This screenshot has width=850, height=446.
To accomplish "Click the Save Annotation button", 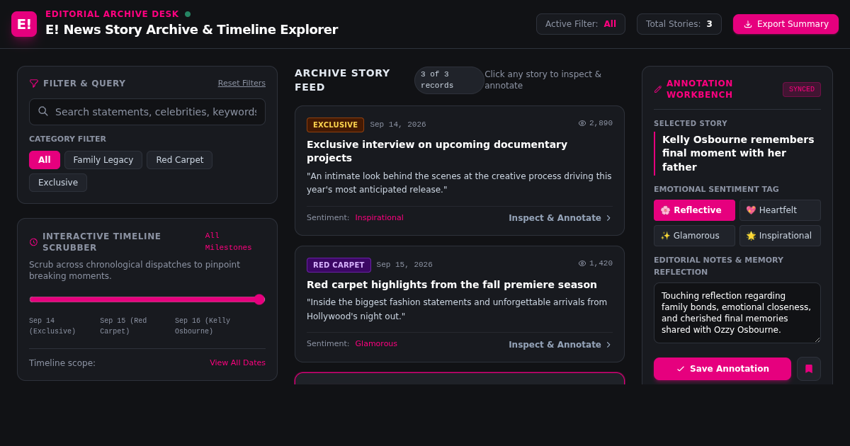I will pyautogui.click(x=722, y=369).
